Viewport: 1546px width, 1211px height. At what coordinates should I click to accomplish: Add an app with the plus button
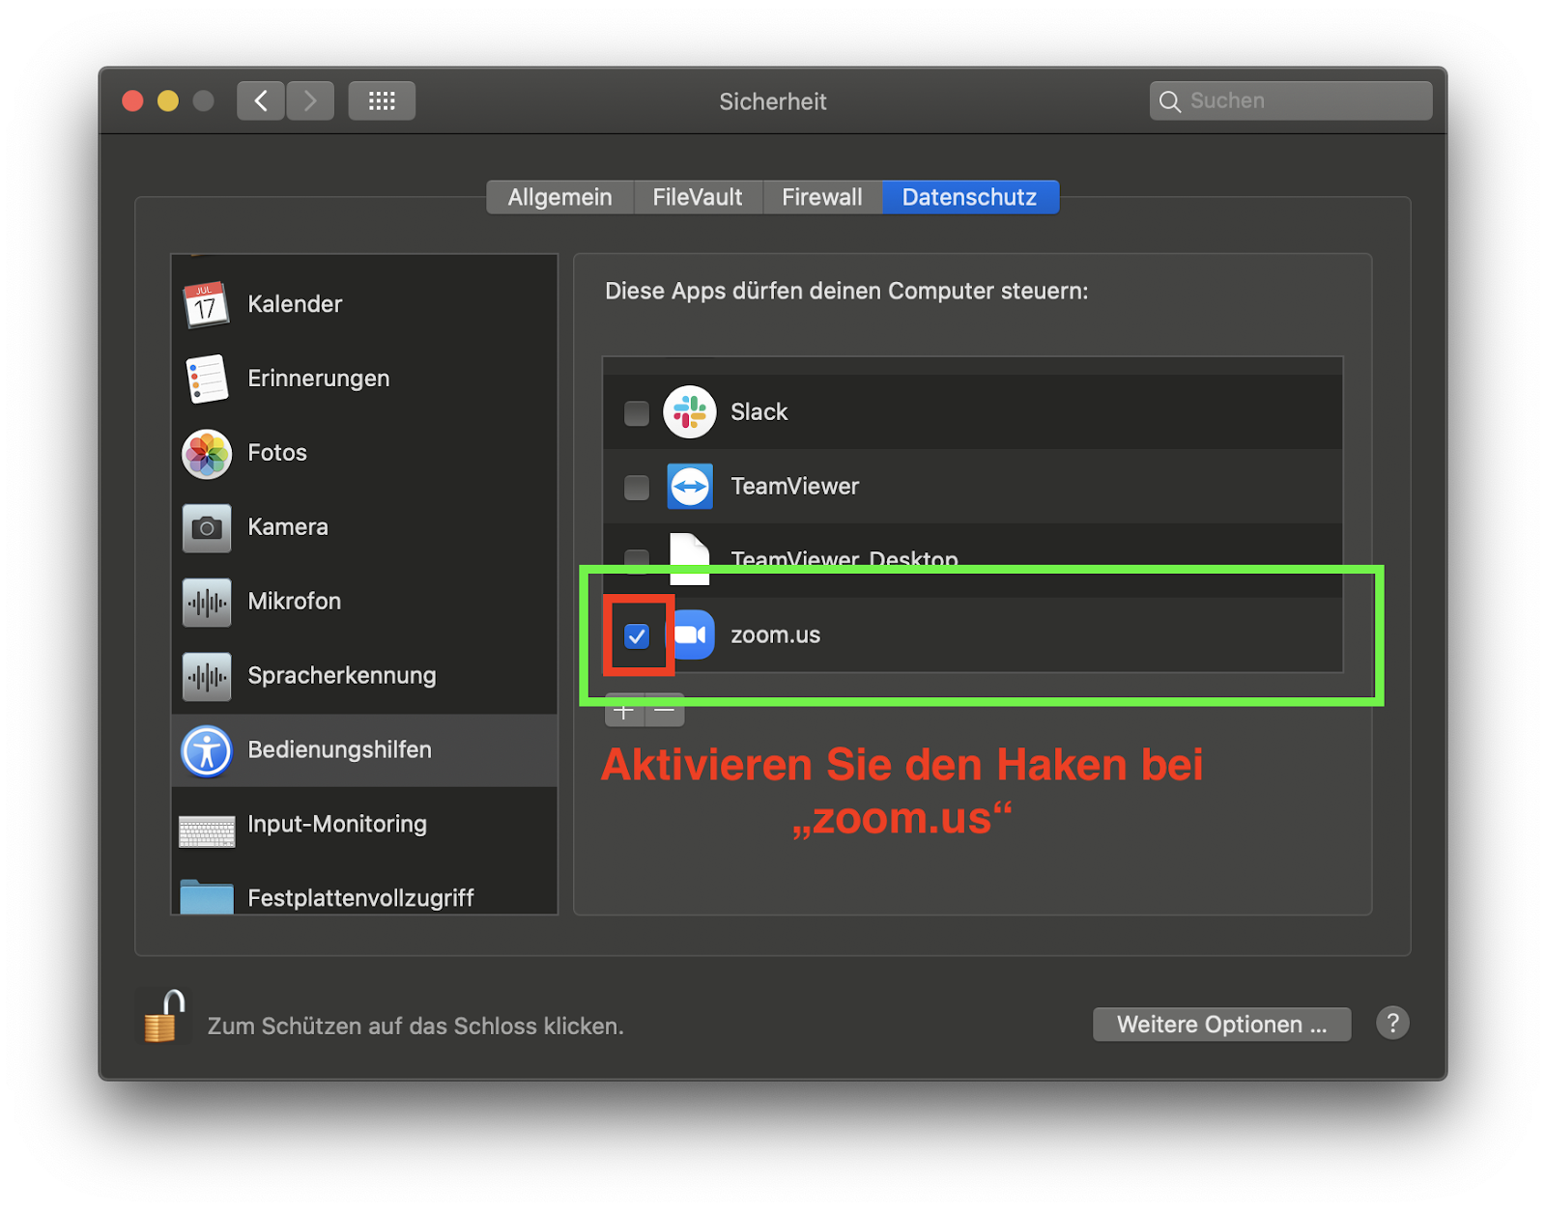[x=624, y=712]
